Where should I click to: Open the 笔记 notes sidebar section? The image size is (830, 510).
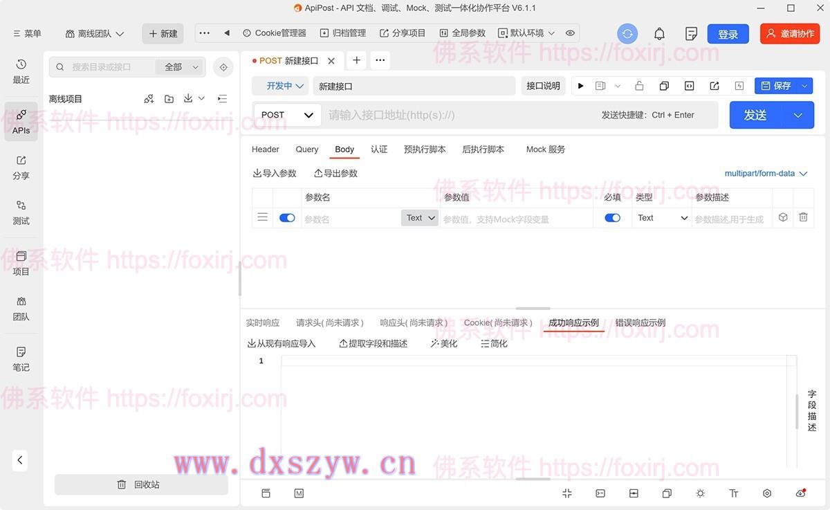point(21,359)
